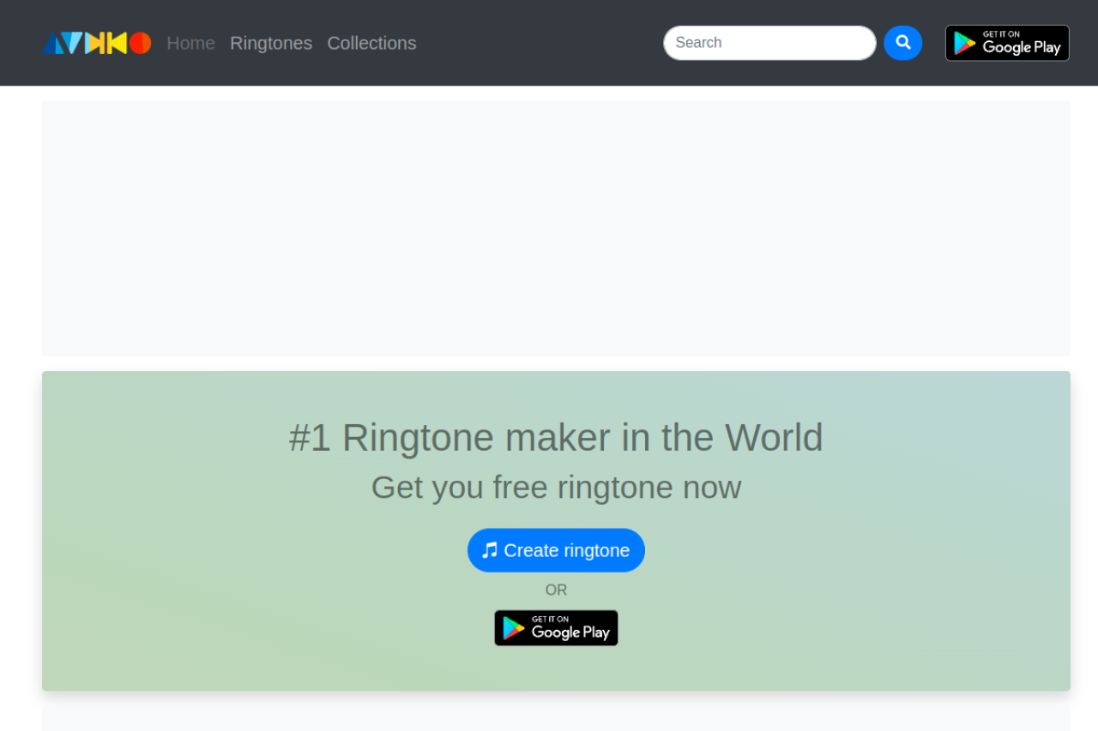
Task: Click the '#1 Ringtone maker in the World' heading
Action: click(556, 437)
